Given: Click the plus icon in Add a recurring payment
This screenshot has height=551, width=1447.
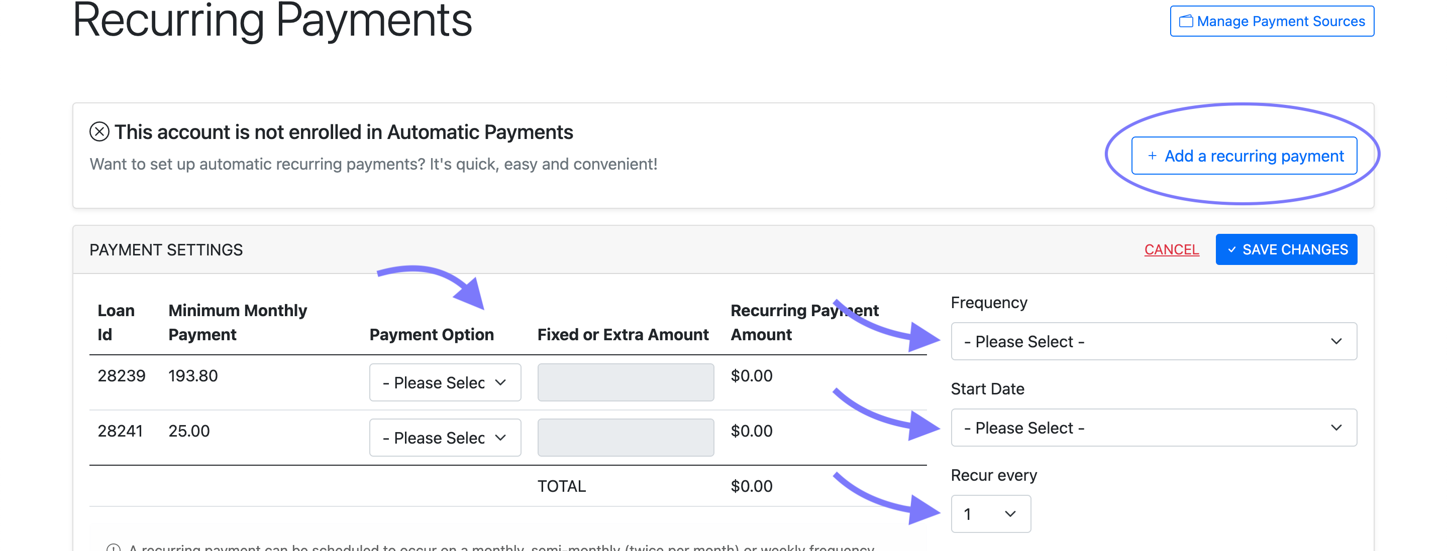Looking at the screenshot, I should (1152, 156).
